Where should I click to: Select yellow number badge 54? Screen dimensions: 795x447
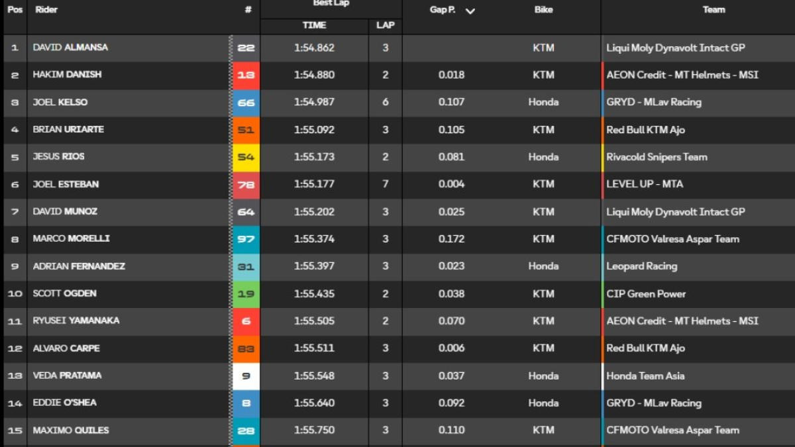tap(246, 158)
